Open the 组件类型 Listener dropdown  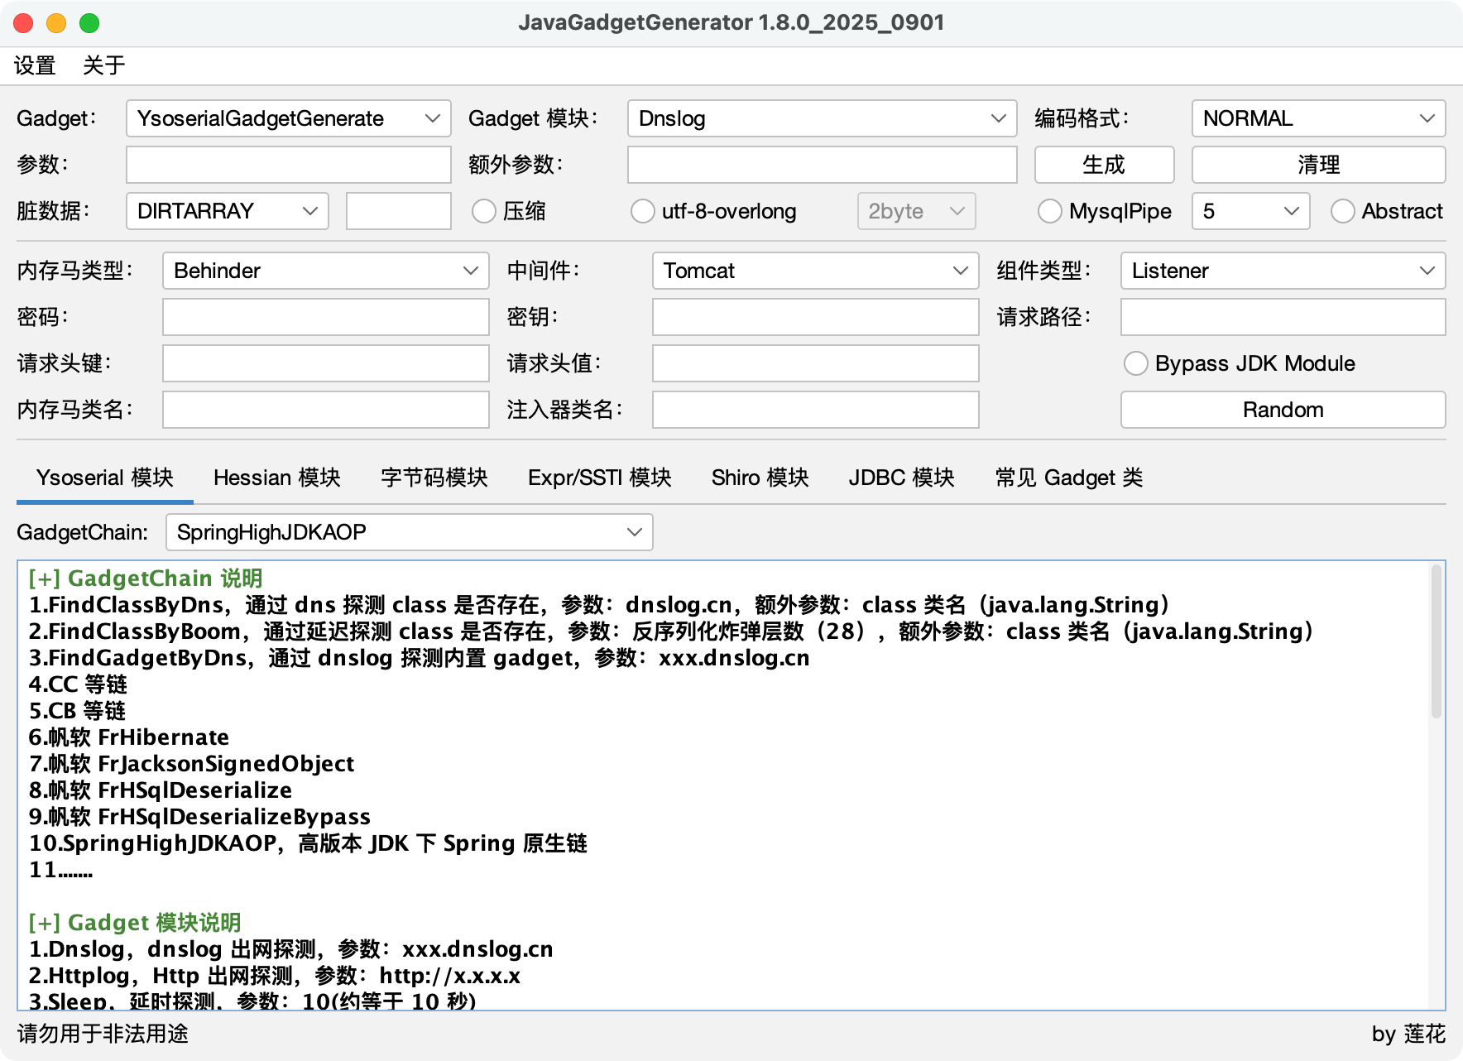[1282, 271]
